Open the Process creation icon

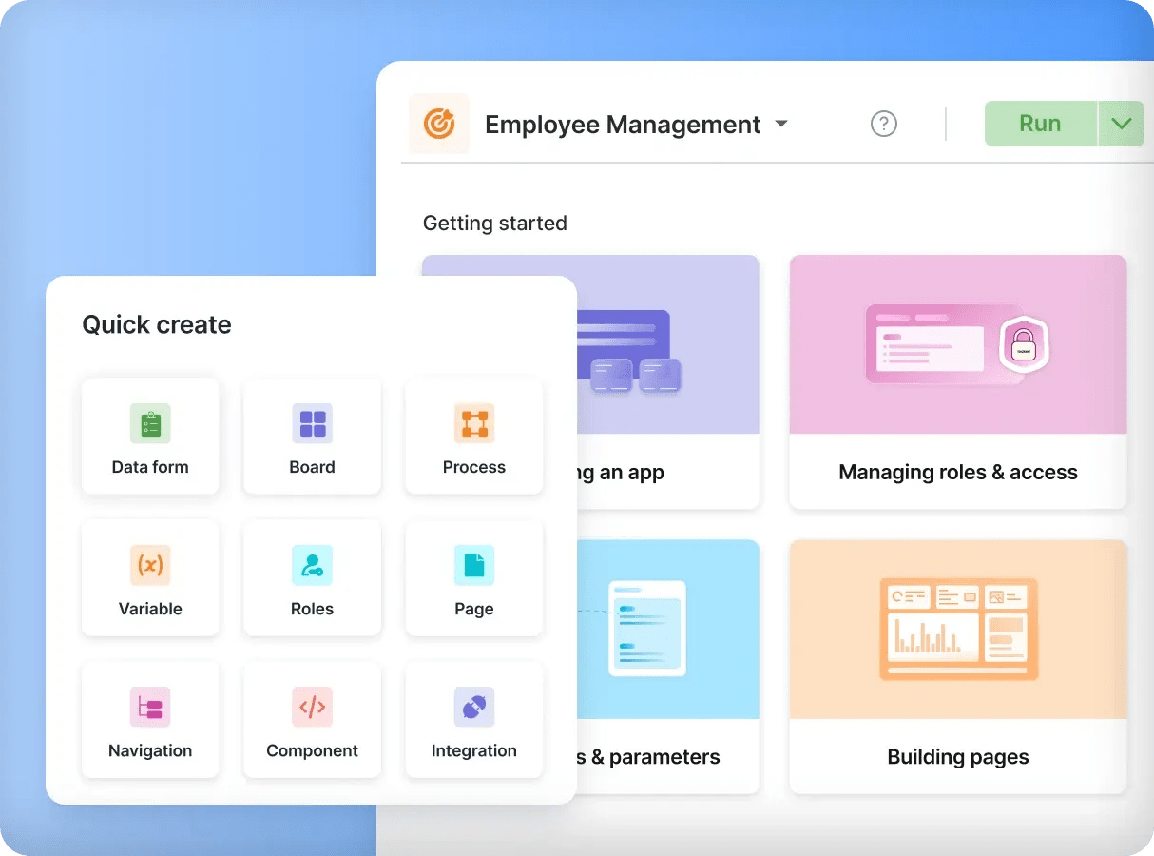473,424
